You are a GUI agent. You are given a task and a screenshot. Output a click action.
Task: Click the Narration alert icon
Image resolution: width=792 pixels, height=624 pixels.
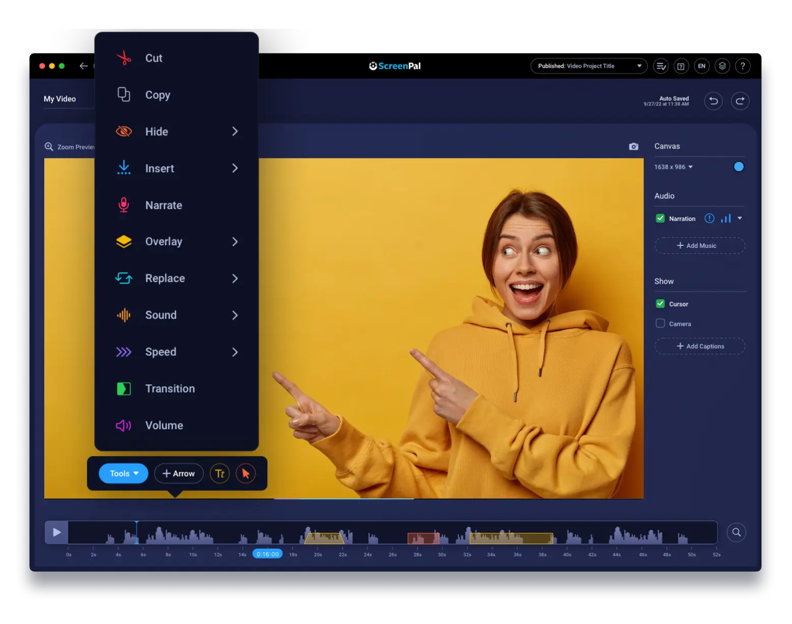[709, 218]
